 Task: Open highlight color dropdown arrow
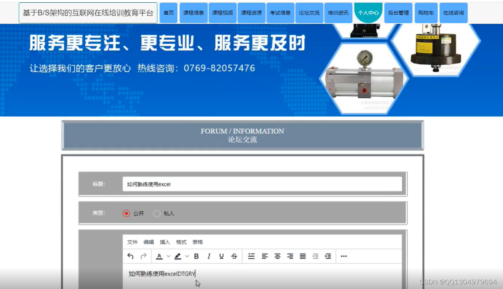[187, 256]
